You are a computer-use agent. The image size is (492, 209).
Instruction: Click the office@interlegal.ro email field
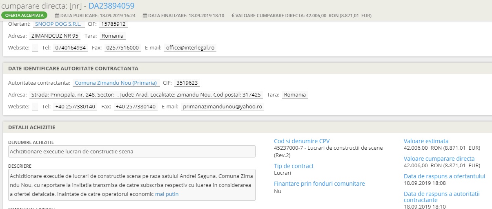coord(190,48)
